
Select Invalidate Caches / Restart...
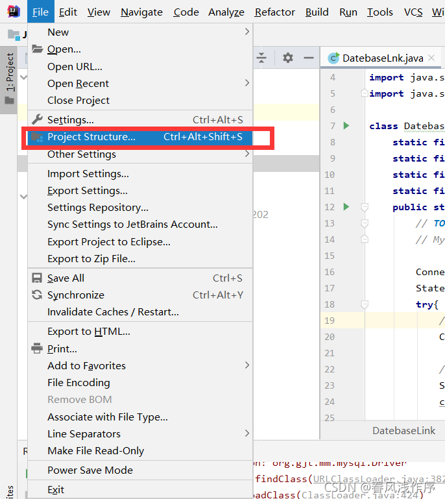coord(140,312)
